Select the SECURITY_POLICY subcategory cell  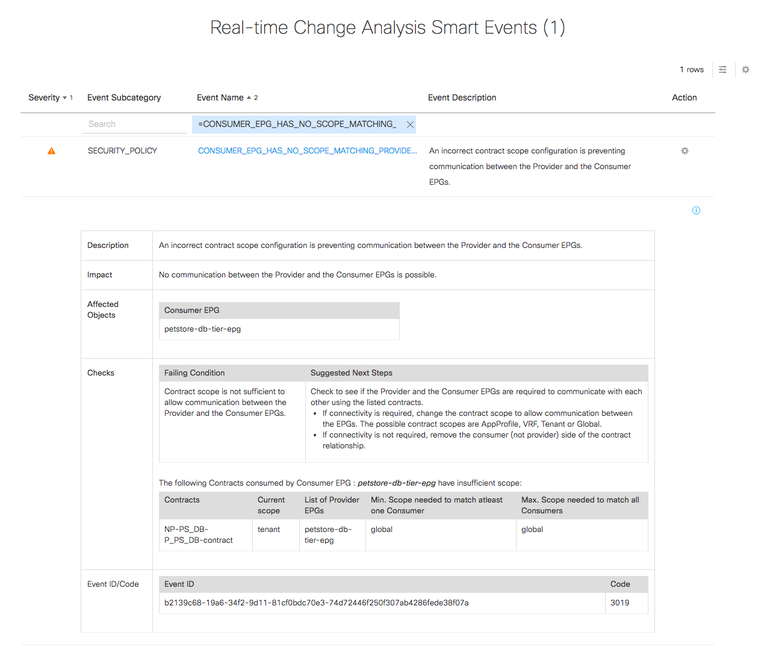click(122, 151)
